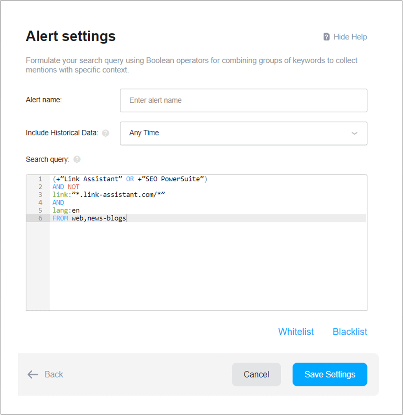Click the dropdown chevron next to Any Time
The image size is (403, 415).
(354, 133)
